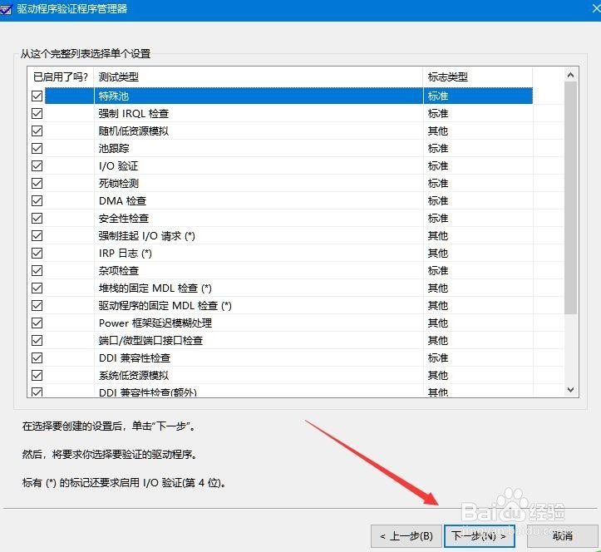This screenshot has height=552, width=601.
Task: Select the 堆栈的固定 MDL 检查 (*) text
Action: click(x=155, y=288)
